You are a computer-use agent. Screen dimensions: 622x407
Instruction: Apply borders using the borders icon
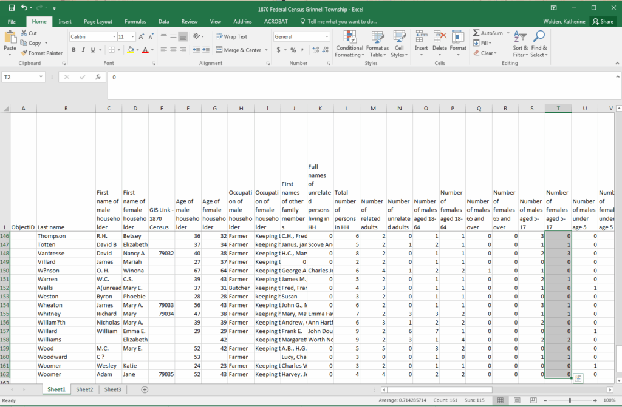point(112,50)
